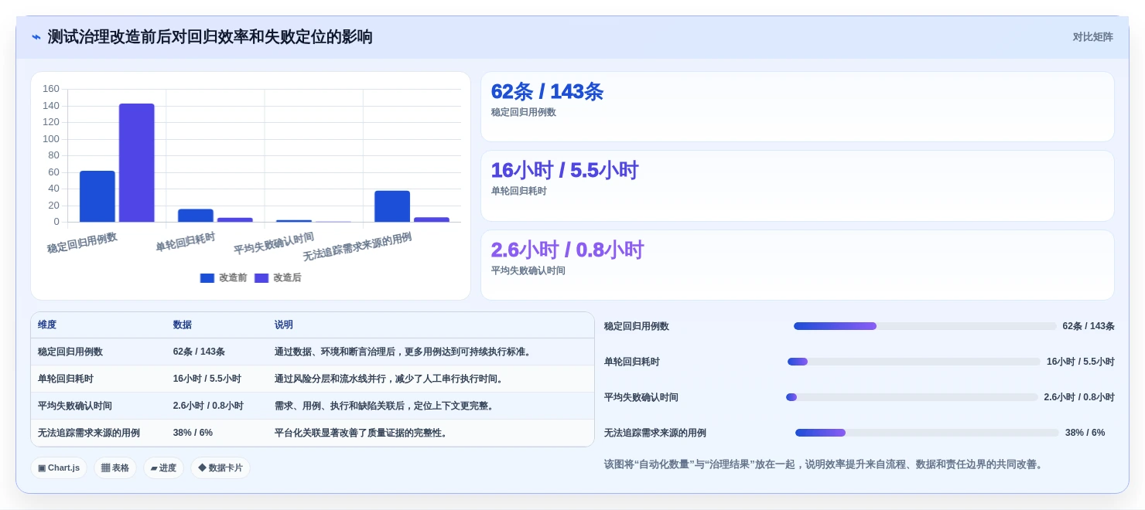1145x510 pixels.
Task: Click the 单轮回归耗时 caption under the data card
Action: (519, 191)
